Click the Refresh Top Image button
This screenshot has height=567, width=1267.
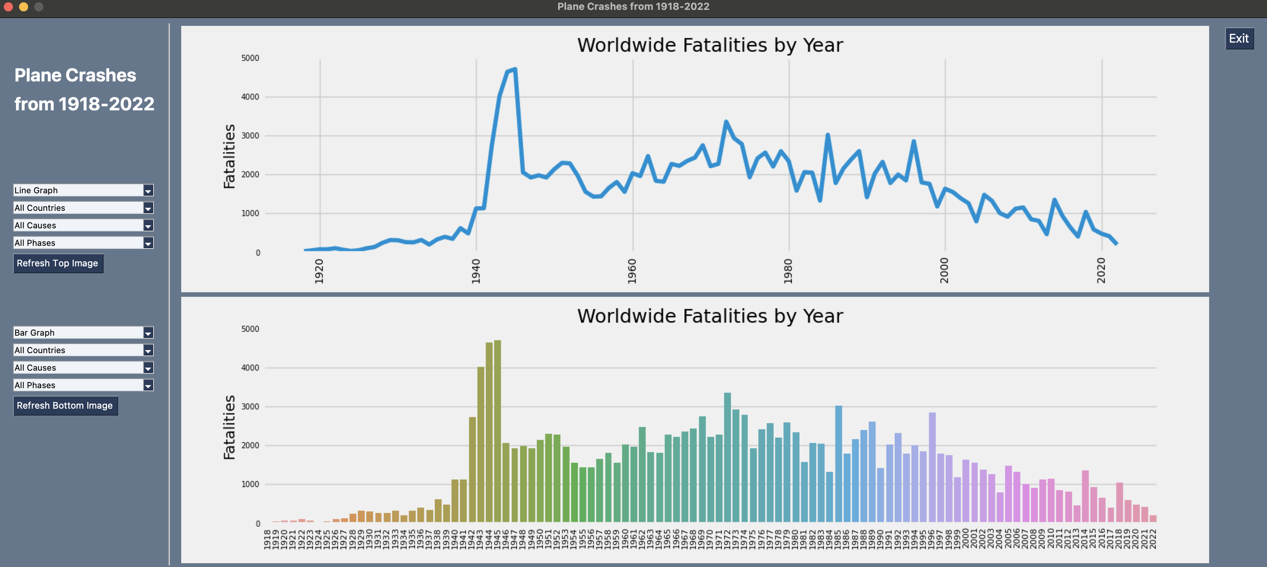(x=58, y=263)
